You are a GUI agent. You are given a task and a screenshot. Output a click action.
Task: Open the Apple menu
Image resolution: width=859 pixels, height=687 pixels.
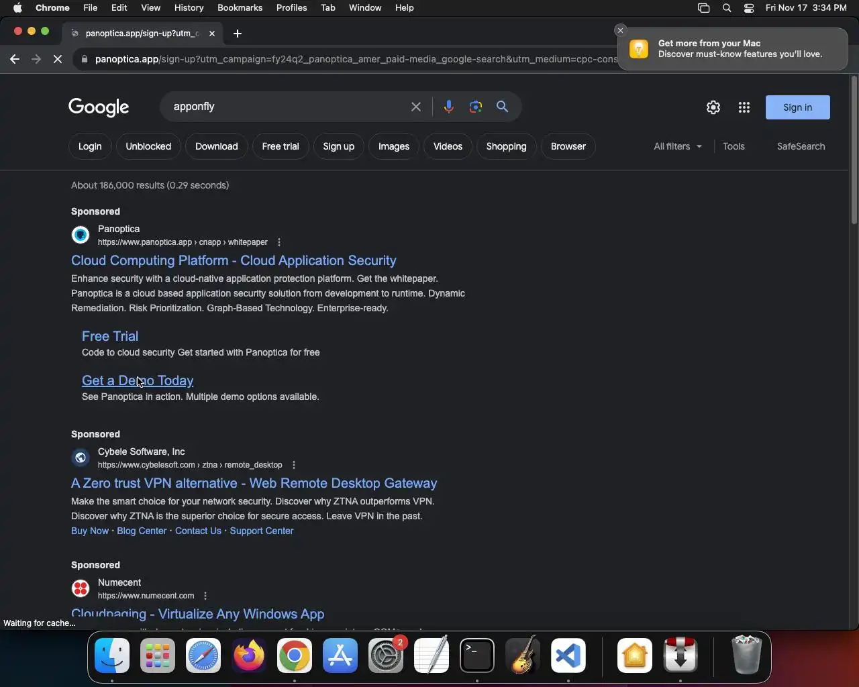tap(17, 8)
